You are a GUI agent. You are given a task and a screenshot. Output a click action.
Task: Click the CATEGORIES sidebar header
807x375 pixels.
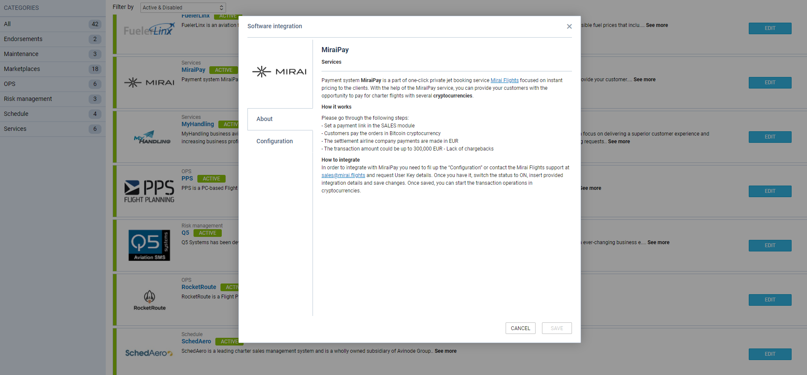21,8
